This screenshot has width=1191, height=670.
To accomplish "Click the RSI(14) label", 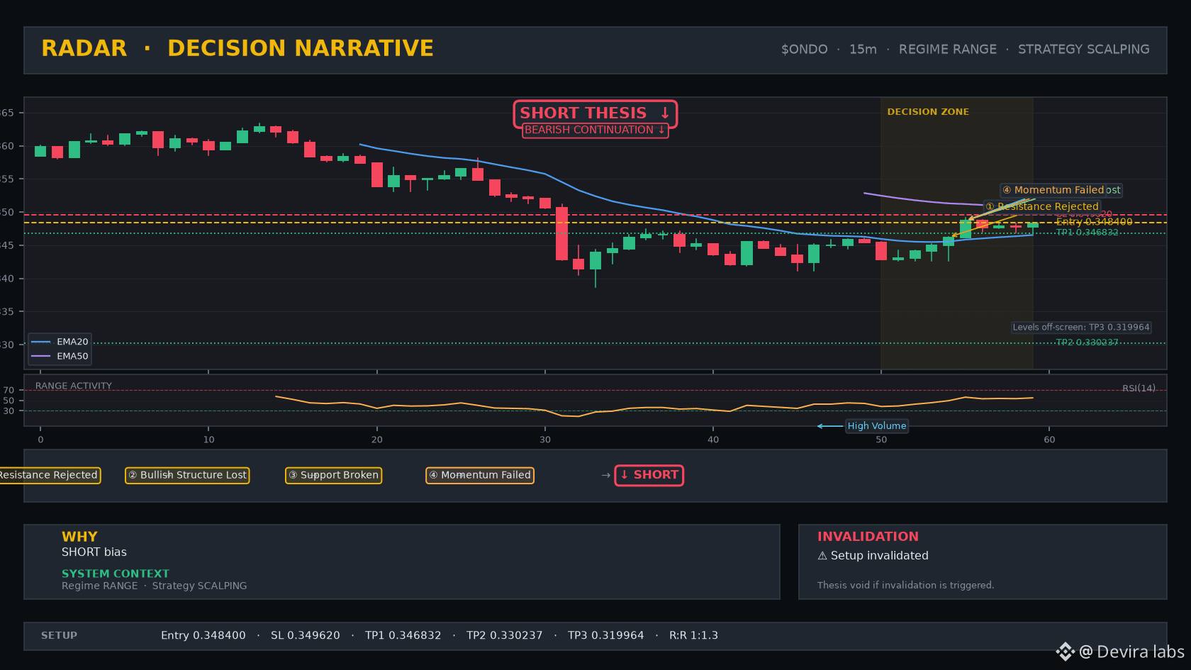I will pyautogui.click(x=1139, y=389).
